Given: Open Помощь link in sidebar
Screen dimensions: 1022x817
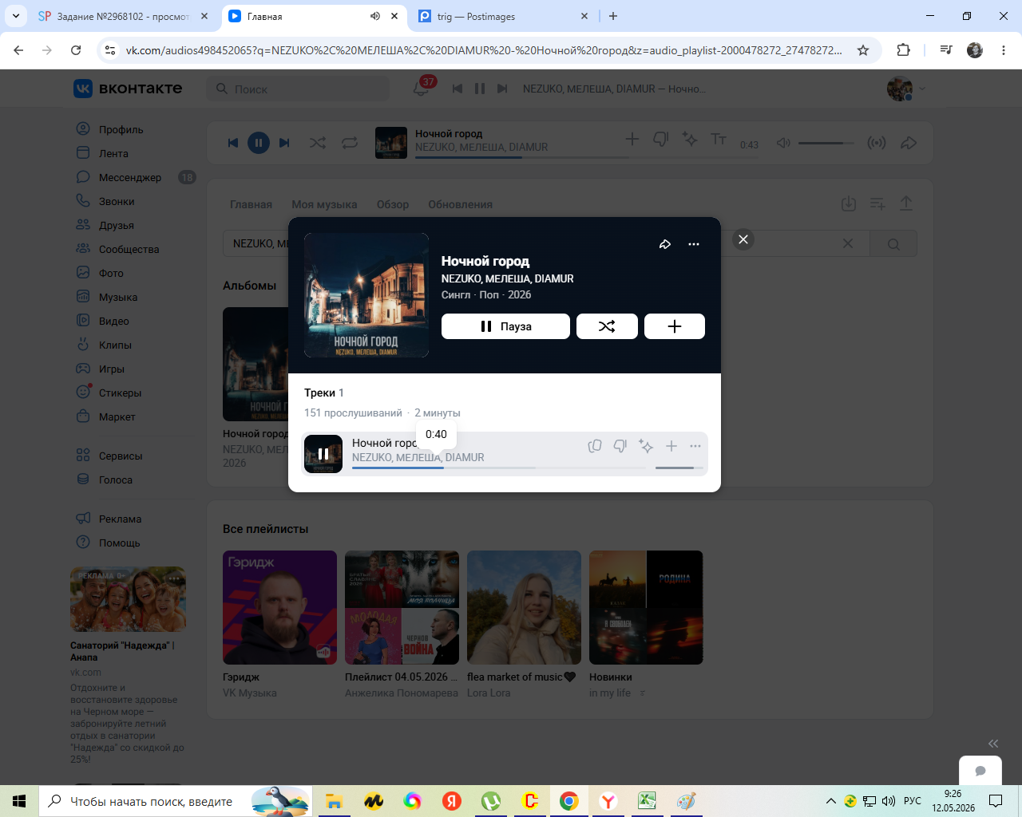Looking at the screenshot, I should point(119,543).
